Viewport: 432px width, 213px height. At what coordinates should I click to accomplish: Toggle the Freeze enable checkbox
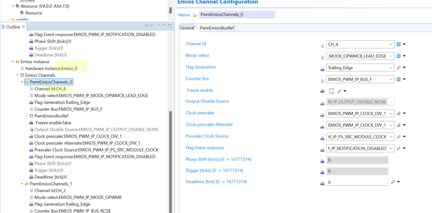click(332, 91)
